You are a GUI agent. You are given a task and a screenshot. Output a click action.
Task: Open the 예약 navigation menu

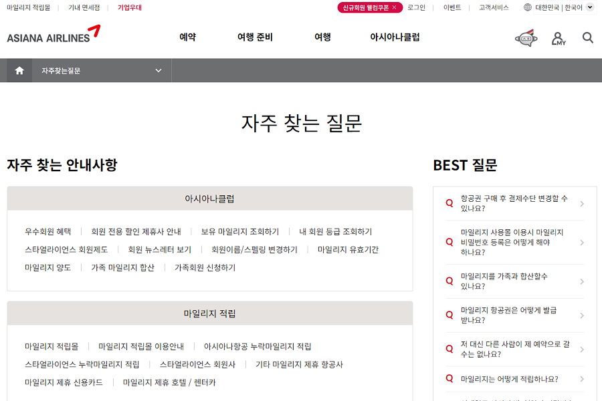tap(187, 37)
